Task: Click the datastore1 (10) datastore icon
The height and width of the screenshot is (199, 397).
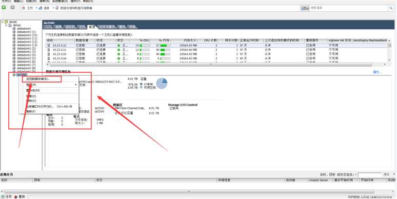Action: [x=14, y=35]
